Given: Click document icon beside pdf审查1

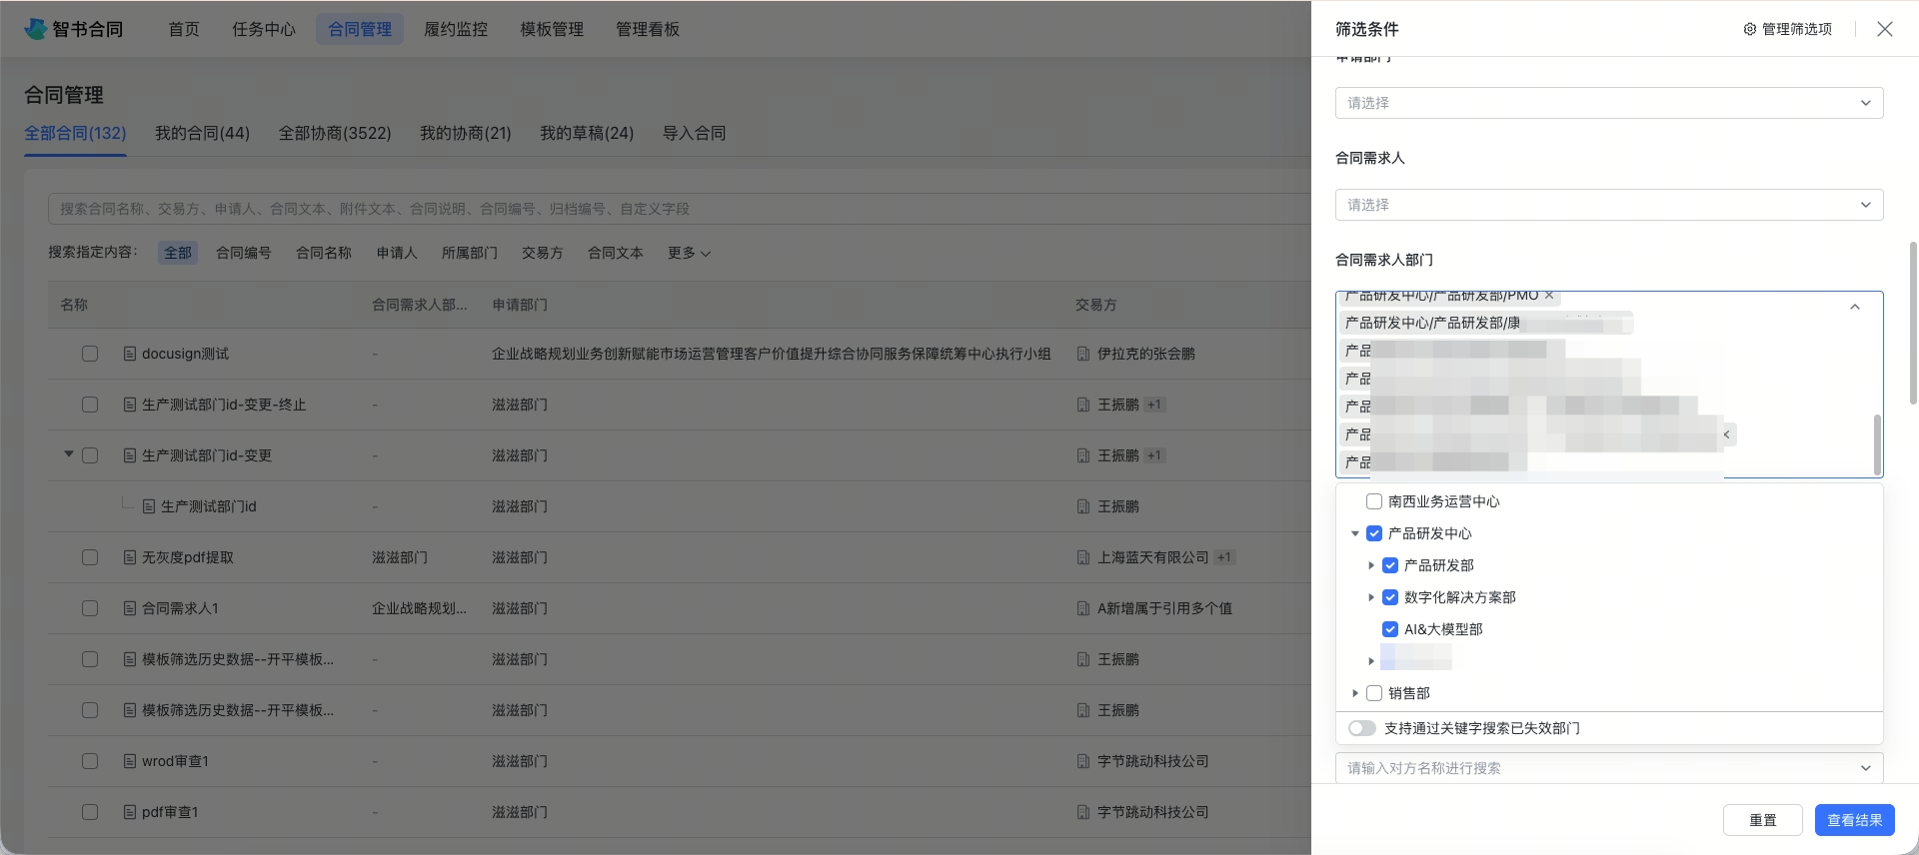Looking at the screenshot, I should [x=130, y=812].
